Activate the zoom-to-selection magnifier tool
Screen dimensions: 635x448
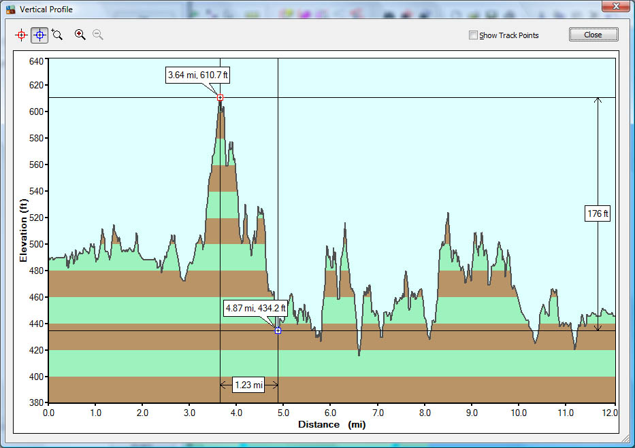click(x=57, y=35)
